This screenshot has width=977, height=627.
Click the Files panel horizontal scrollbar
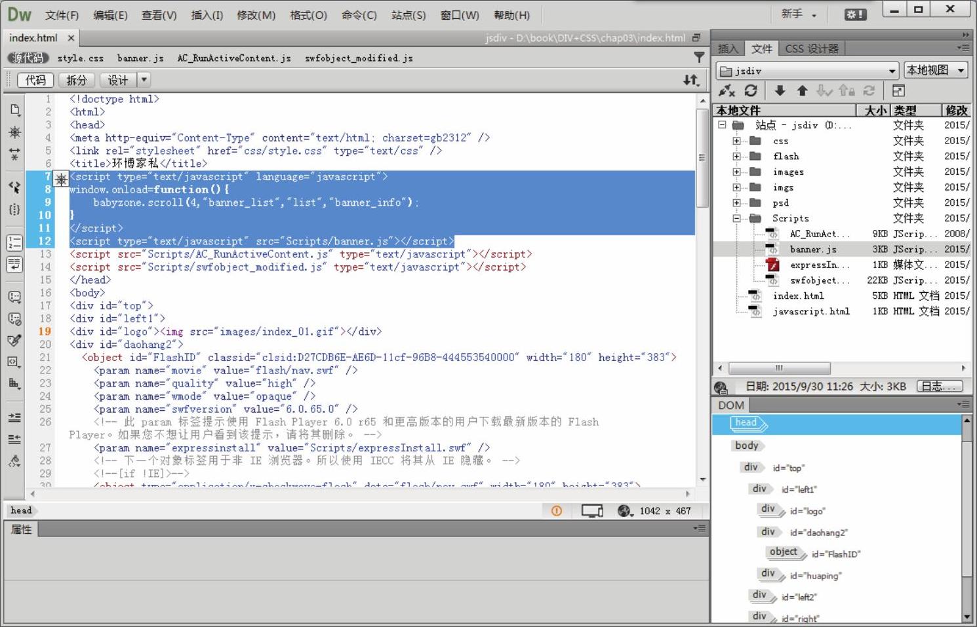coord(779,368)
